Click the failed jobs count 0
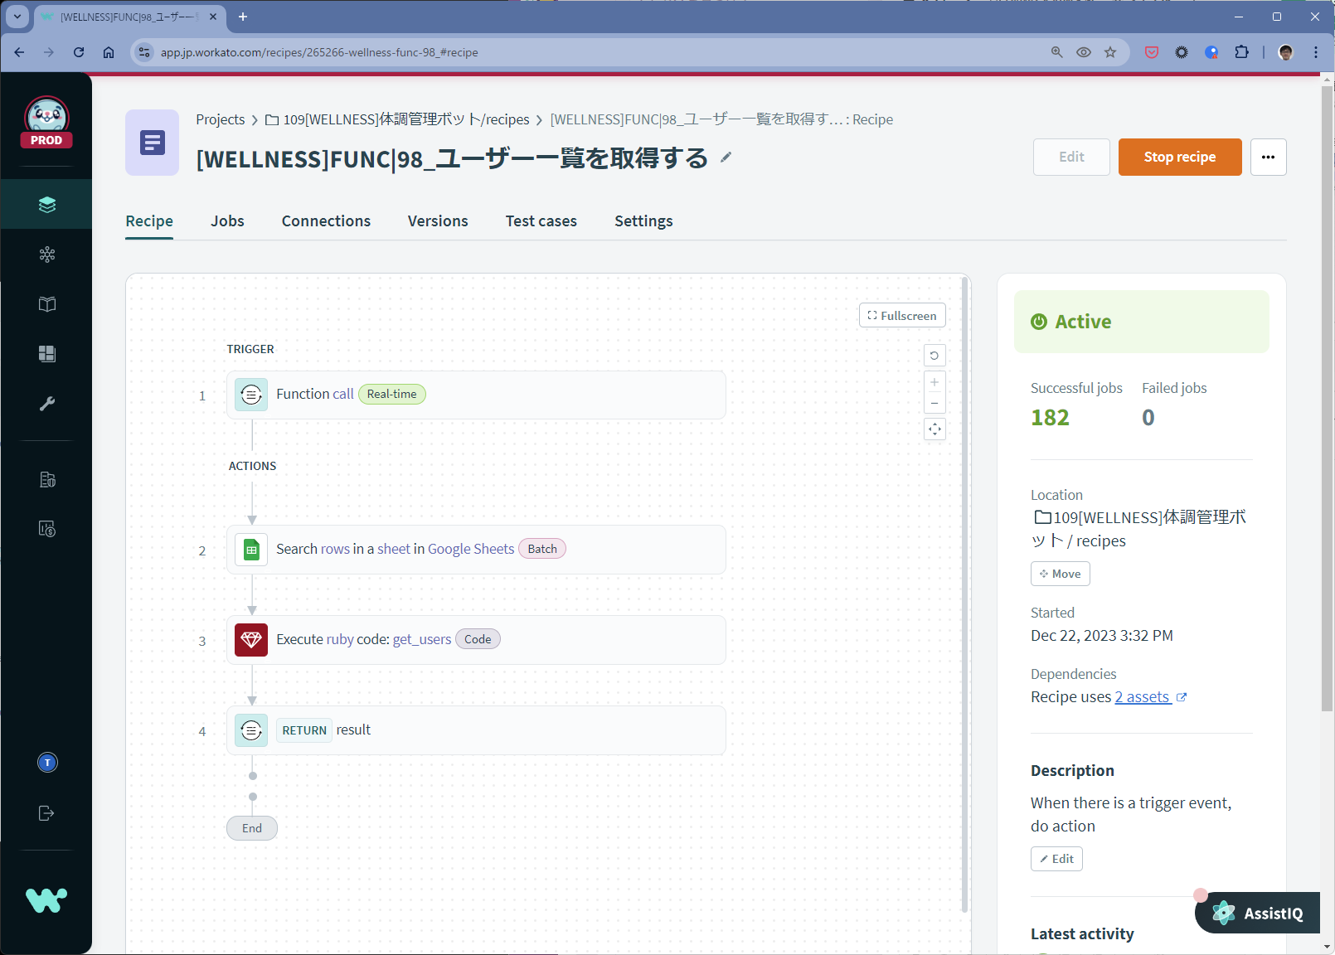This screenshot has height=955, width=1335. (x=1148, y=418)
